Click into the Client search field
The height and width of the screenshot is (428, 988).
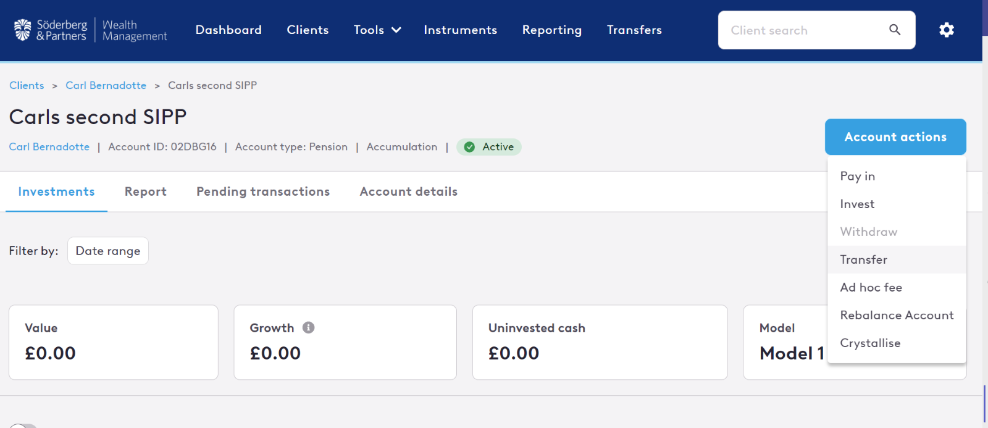tap(803, 30)
